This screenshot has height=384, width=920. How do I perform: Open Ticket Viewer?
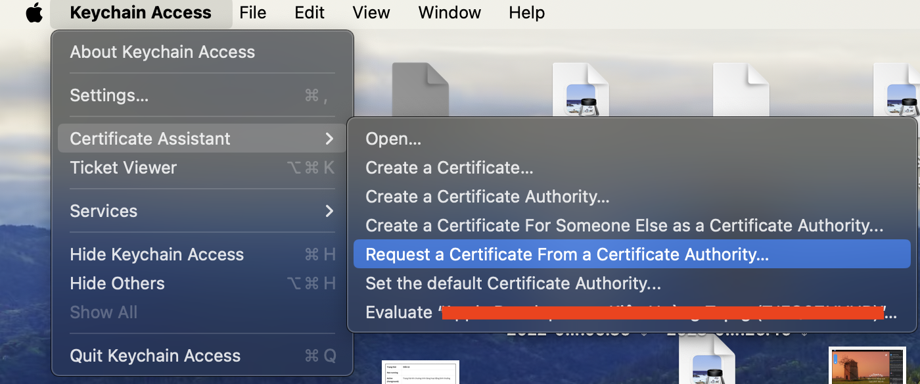202,168
